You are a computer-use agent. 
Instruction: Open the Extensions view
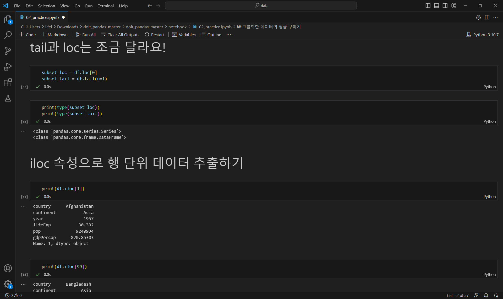(8, 82)
